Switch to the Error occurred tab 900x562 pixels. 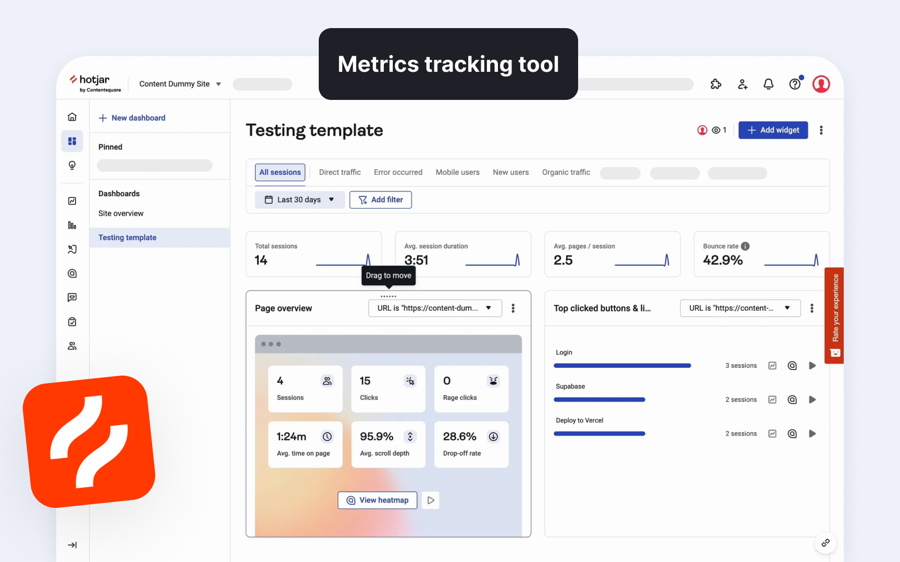click(x=398, y=172)
